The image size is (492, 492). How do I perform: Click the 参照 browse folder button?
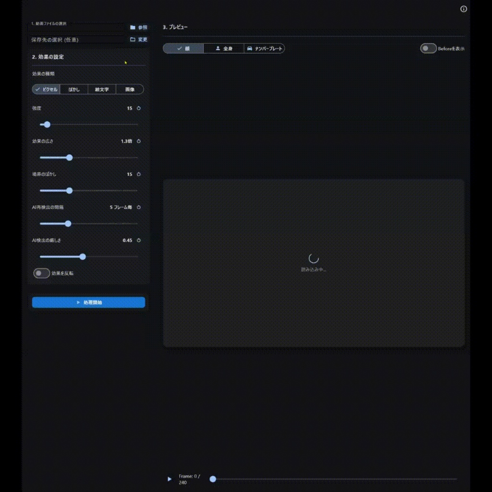coord(139,27)
